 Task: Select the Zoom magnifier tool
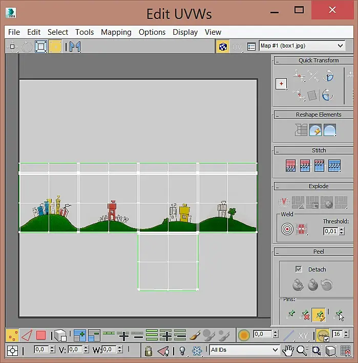302,351
